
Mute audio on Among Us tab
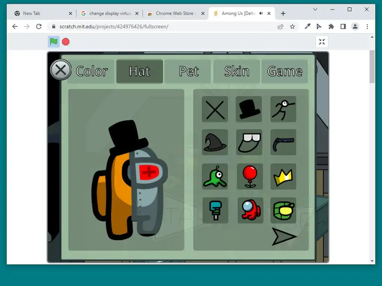coord(261,13)
